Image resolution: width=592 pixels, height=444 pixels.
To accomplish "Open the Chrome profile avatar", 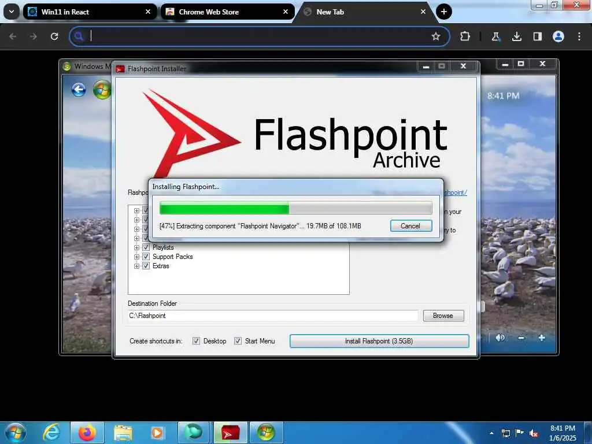I will (558, 36).
